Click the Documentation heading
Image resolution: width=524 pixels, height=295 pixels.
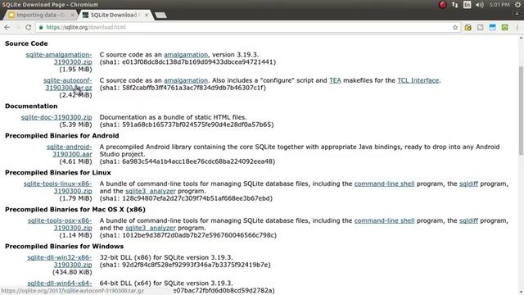tap(31, 106)
